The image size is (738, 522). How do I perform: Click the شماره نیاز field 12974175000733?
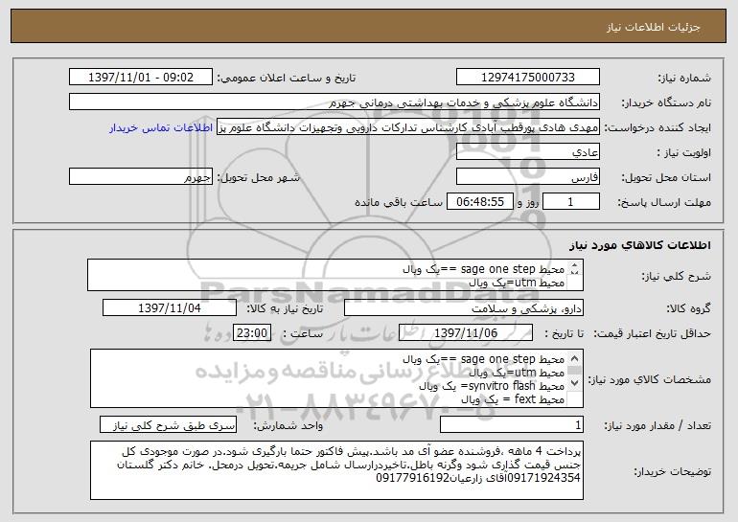click(x=527, y=78)
